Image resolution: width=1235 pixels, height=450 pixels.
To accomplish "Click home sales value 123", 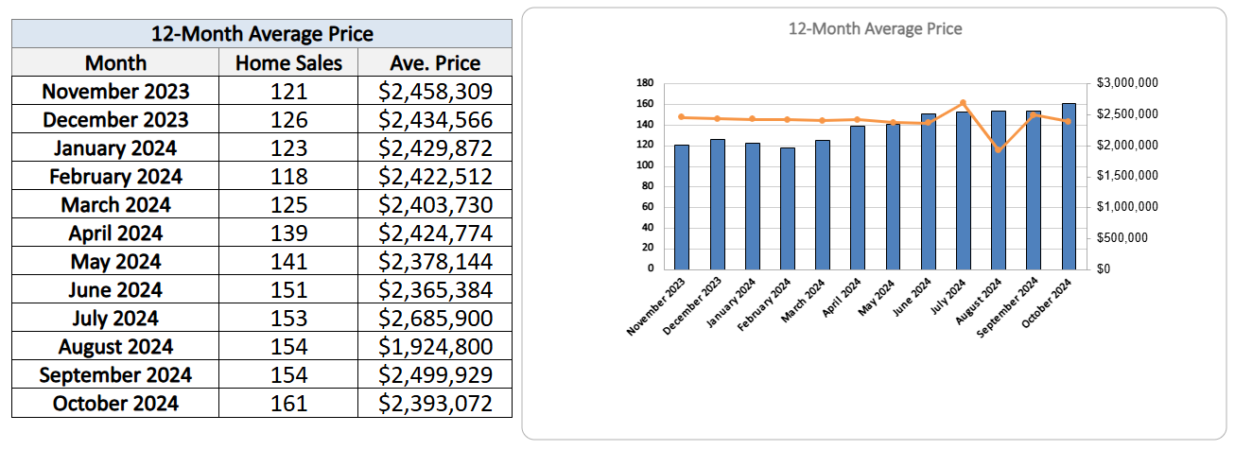I will pos(288,147).
